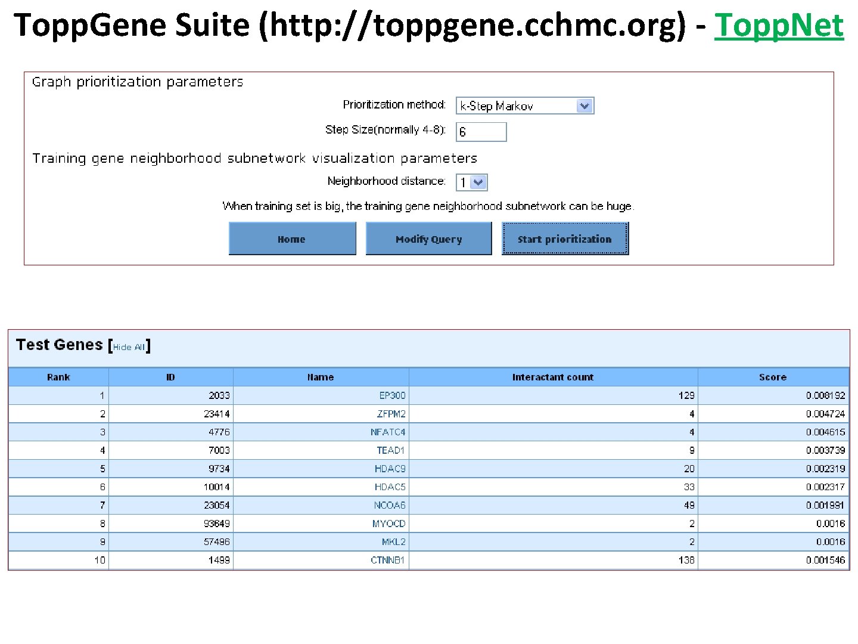
Task: Expand the Neighborhood distance dropdown
Action: pyautogui.click(x=472, y=182)
